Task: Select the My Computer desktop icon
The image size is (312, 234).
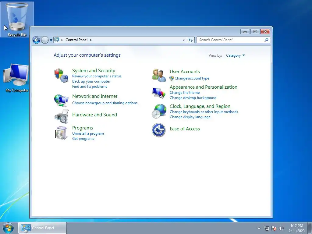Action: [16, 78]
